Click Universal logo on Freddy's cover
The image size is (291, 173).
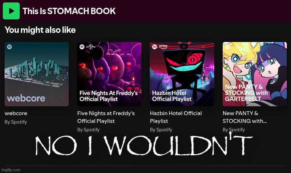(91, 47)
